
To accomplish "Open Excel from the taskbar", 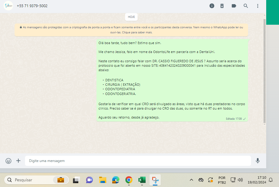I will pyautogui.click(x=142, y=180).
